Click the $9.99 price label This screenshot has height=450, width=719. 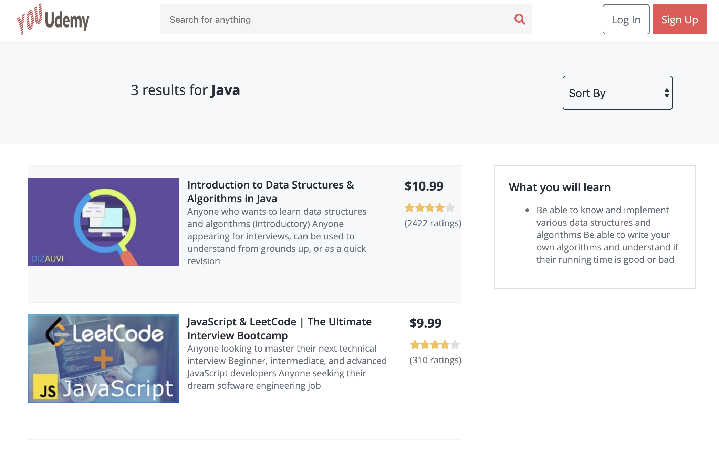coord(425,323)
